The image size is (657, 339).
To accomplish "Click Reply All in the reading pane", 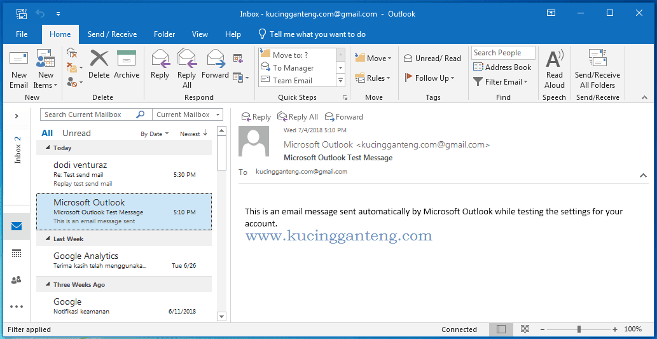I will click(x=298, y=117).
